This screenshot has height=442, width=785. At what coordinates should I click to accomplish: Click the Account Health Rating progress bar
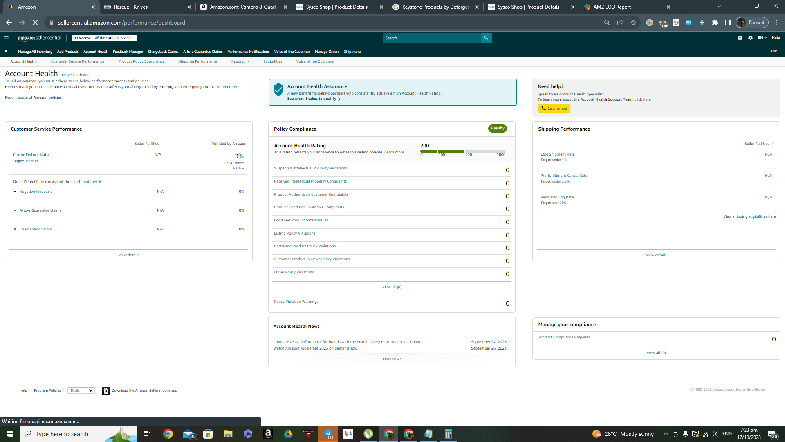click(x=463, y=151)
